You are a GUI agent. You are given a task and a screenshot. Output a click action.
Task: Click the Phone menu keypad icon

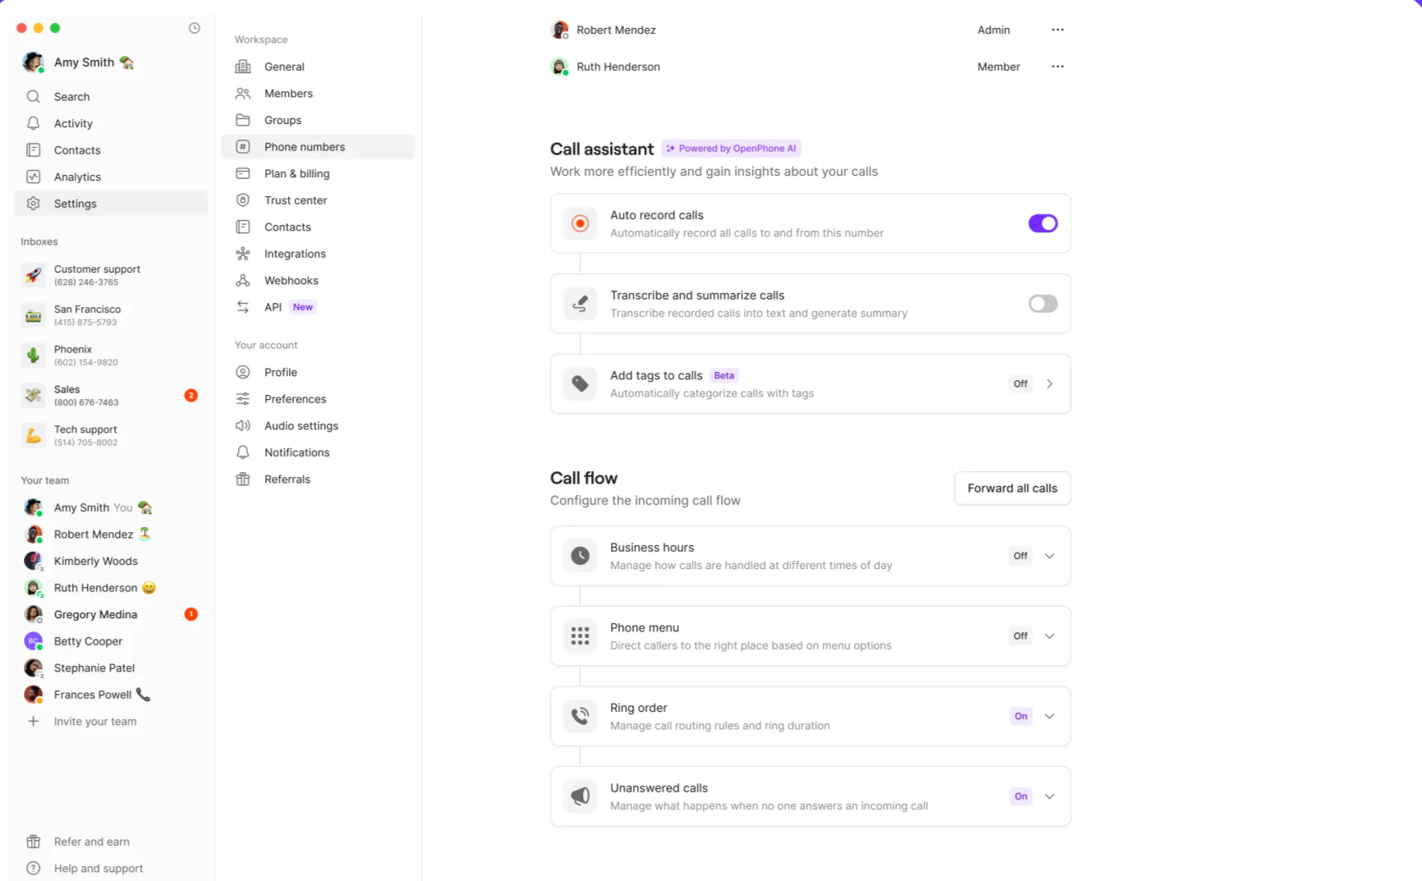pyautogui.click(x=580, y=636)
